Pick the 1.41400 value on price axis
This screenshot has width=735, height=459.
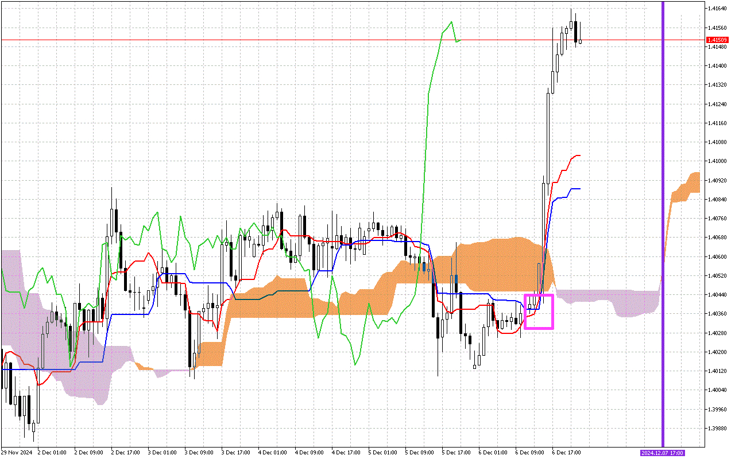[717, 66]
